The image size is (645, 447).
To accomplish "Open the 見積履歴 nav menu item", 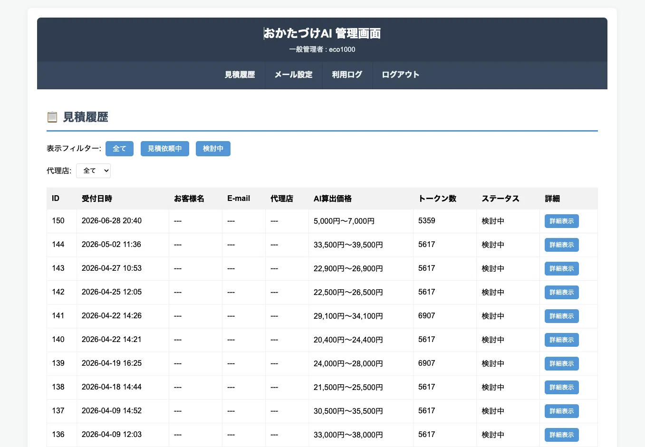I will (x=240, y=75).
